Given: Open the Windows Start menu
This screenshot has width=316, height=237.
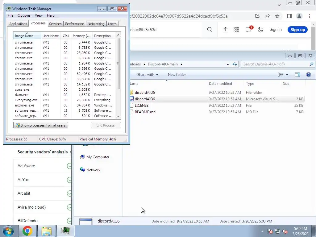Looking at the screenshot, I should 8,231.
